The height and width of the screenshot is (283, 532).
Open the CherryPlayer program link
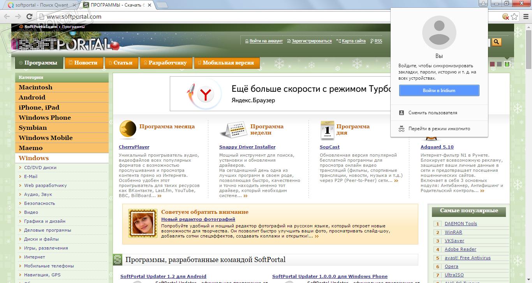134,147
